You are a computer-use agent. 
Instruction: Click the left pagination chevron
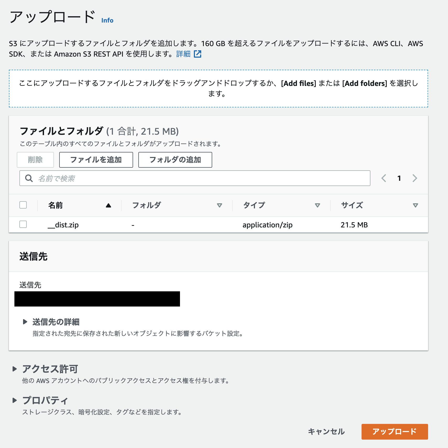384,178
